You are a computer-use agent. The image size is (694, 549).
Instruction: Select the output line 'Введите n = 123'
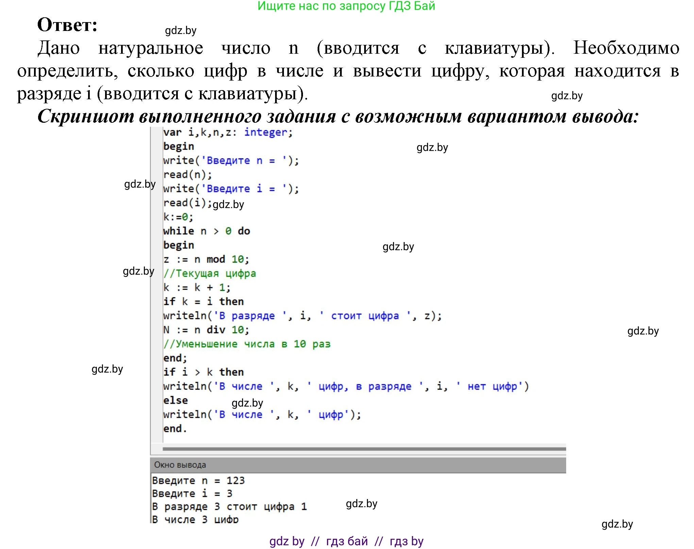point(199,480)
